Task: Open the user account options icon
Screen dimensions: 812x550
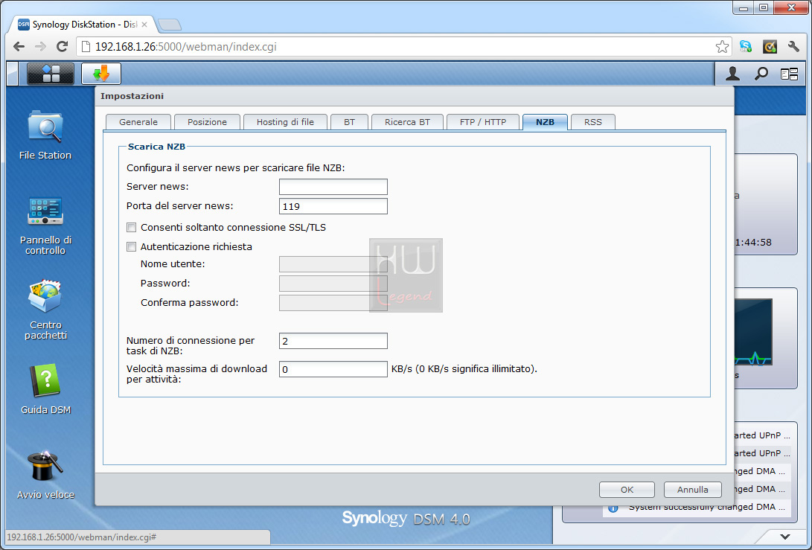Action: (x=732, y=74)
